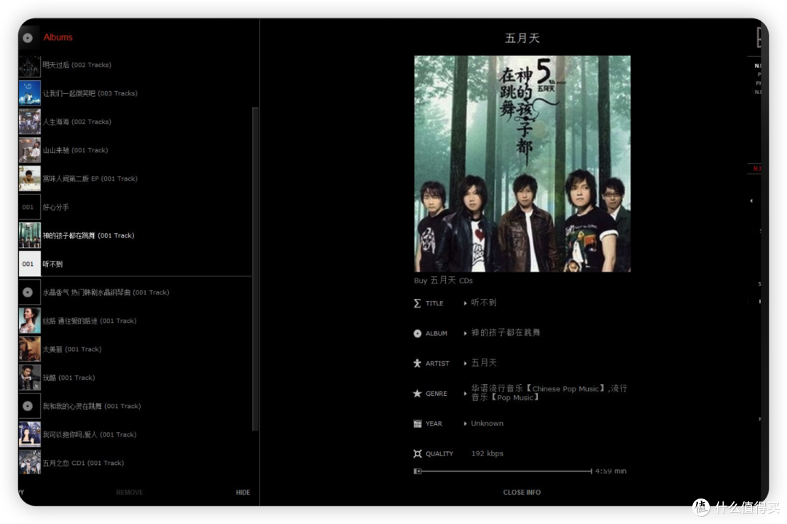Click disc placeholder icon for 我和我的心灵在跳舞
The image size is (787, 524).
coord(30,406)
